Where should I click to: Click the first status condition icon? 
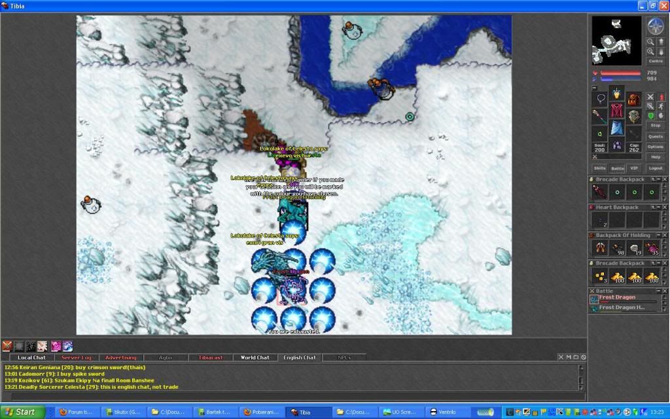pyautogui.click(x=7, y=346)
